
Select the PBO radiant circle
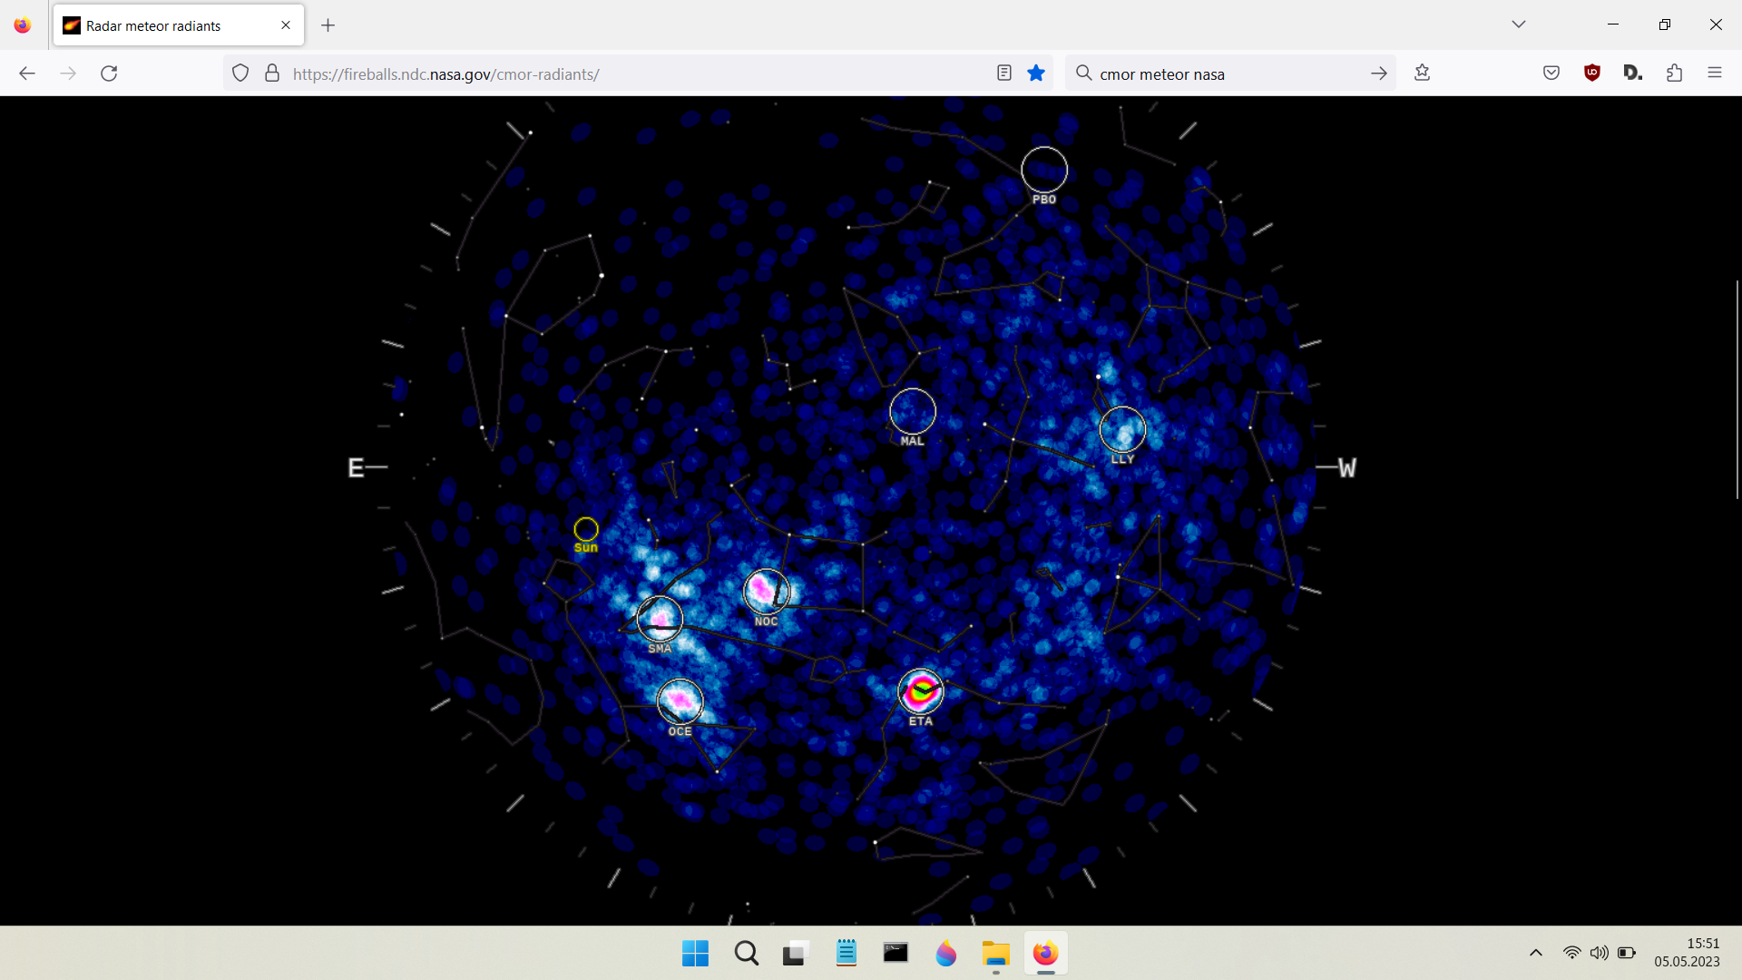tap(1044, 170)
